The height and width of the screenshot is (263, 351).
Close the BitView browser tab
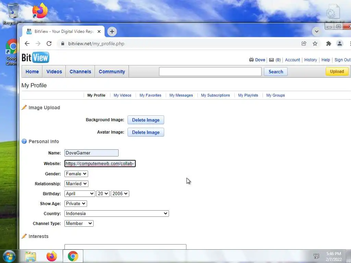99,32
